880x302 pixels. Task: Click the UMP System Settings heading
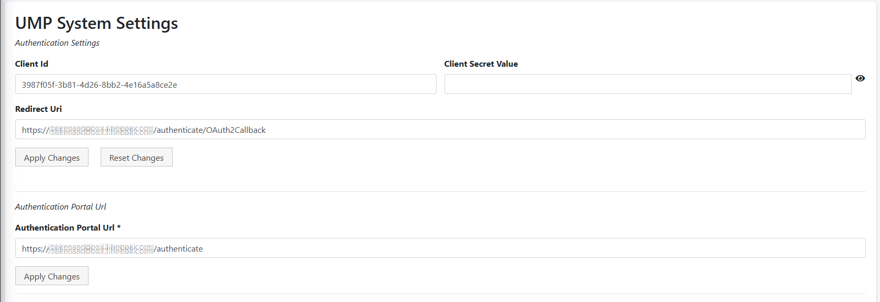coord(96,23)
